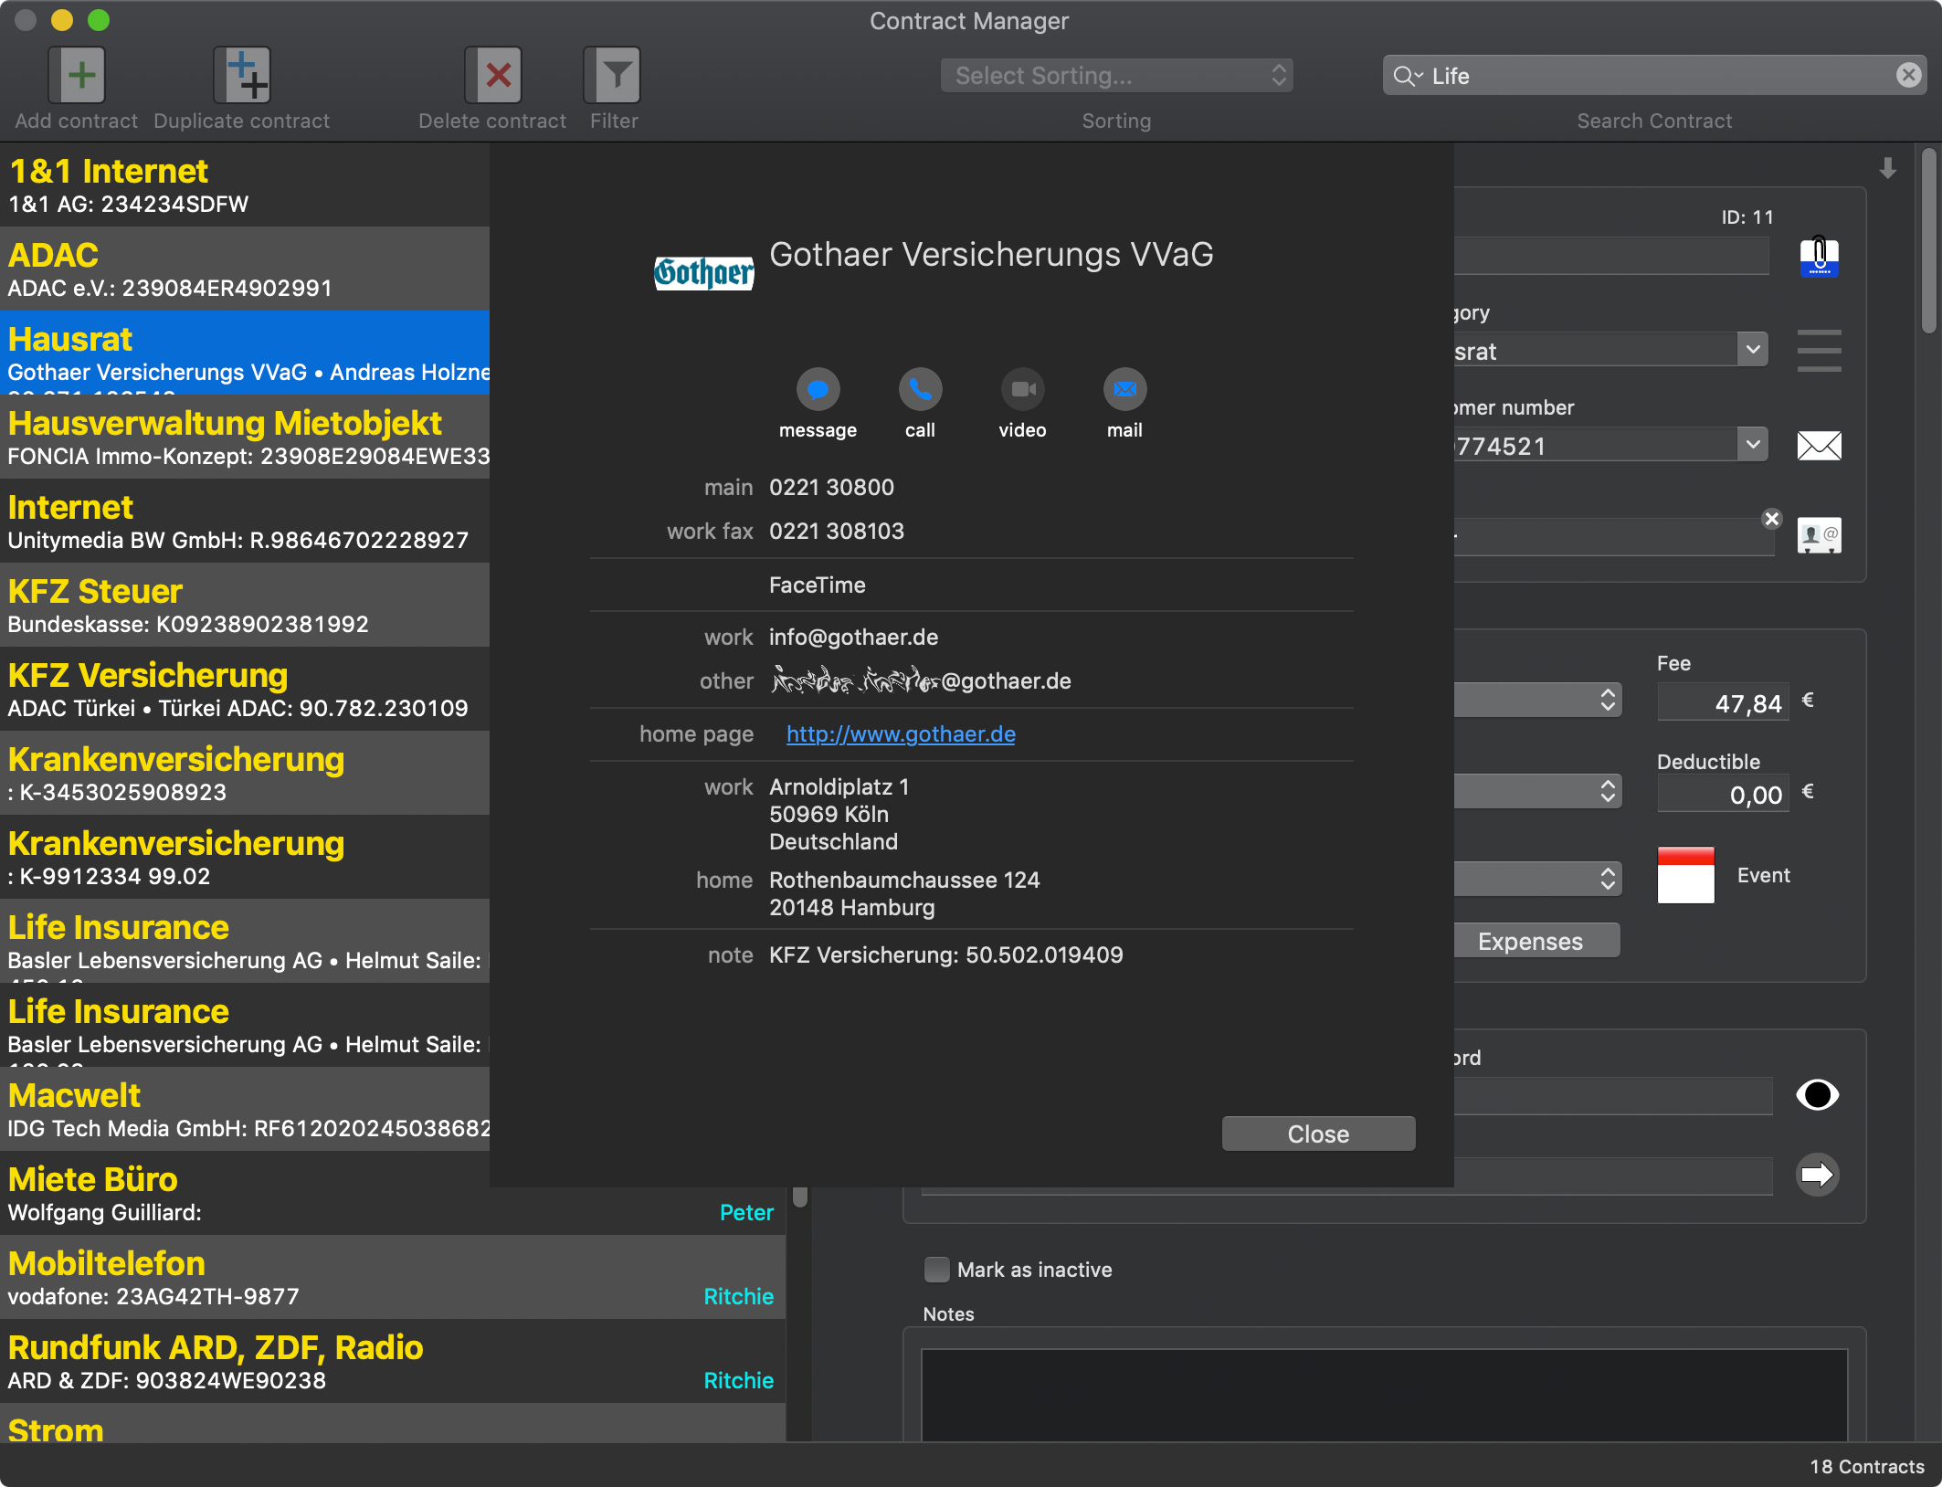This screenshot has width=1942, height=1487.
Task: Click main phone number 0221 30800
Action: pyautogui.click(x=831, y=488)
